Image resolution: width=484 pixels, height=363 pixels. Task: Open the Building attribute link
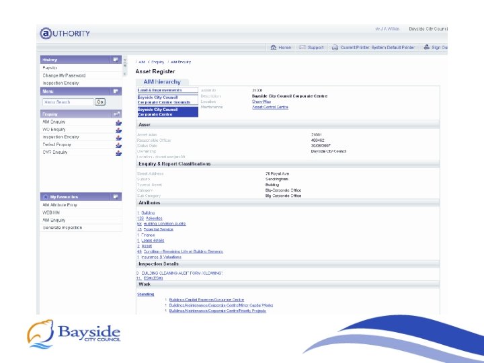148,213
